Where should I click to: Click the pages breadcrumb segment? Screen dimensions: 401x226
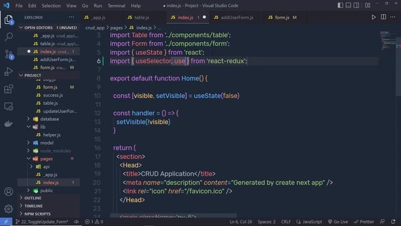tap(117, 28)
